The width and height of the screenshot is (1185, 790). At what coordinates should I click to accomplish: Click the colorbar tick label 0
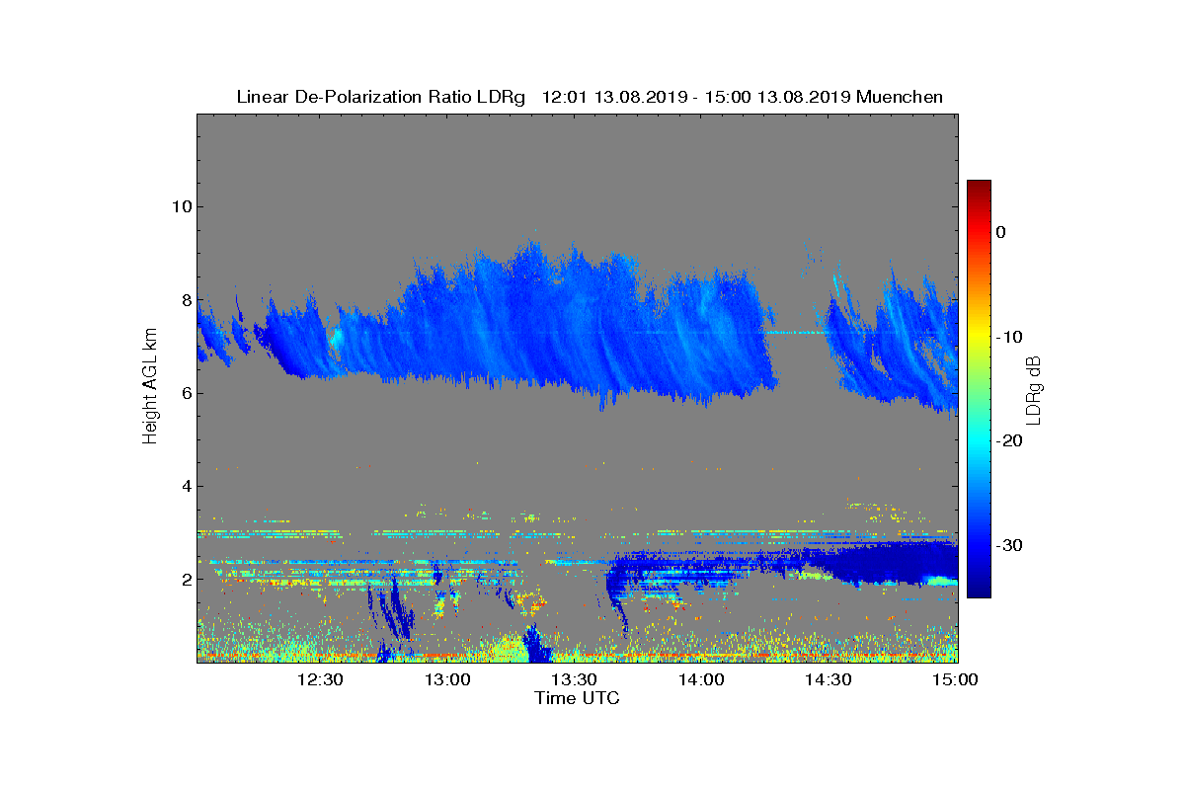tap(1000, 232)
